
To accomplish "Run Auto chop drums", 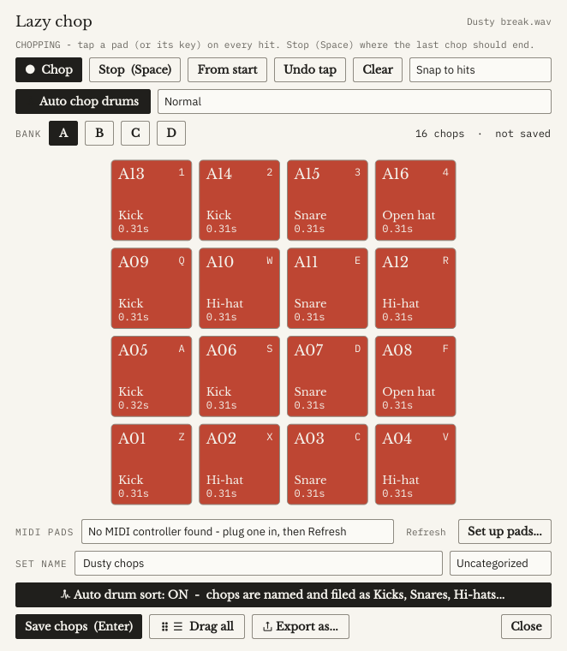I will (83, 101).
